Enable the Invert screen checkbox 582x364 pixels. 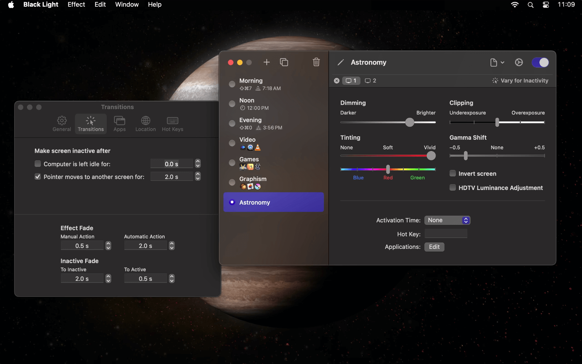(453, 173)
